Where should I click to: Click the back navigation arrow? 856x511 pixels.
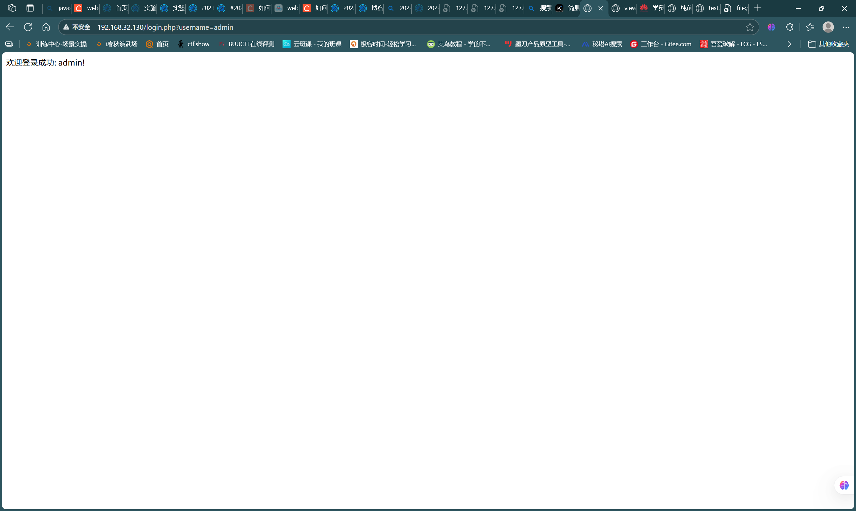[10, 27]
